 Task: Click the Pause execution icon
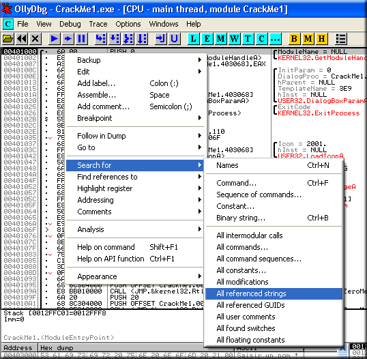point(81,38)
